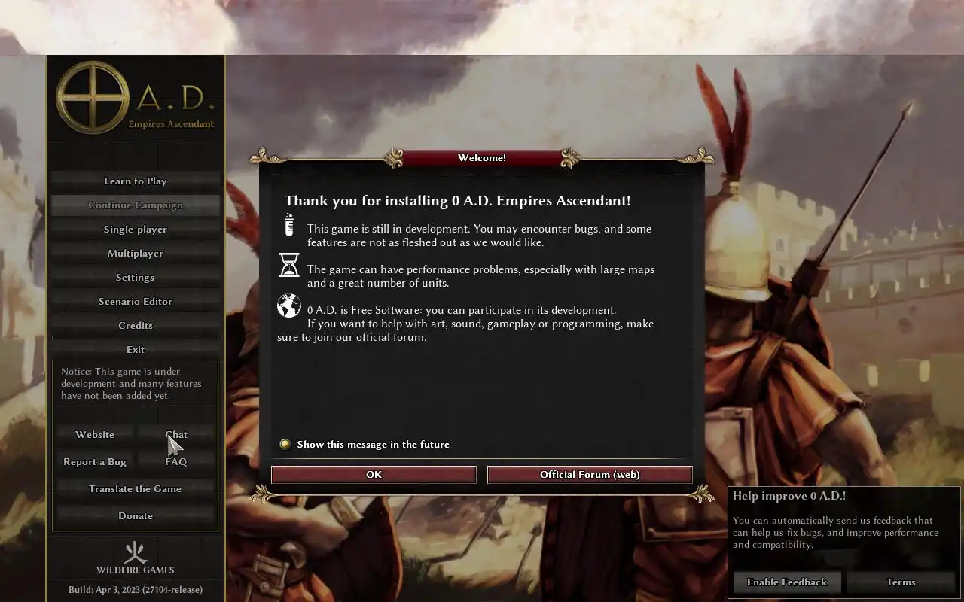Viewport: 964px width, 602px height.
Task: Click the 0 A.D. circular logo emblem
Action: tap(93, 98)
